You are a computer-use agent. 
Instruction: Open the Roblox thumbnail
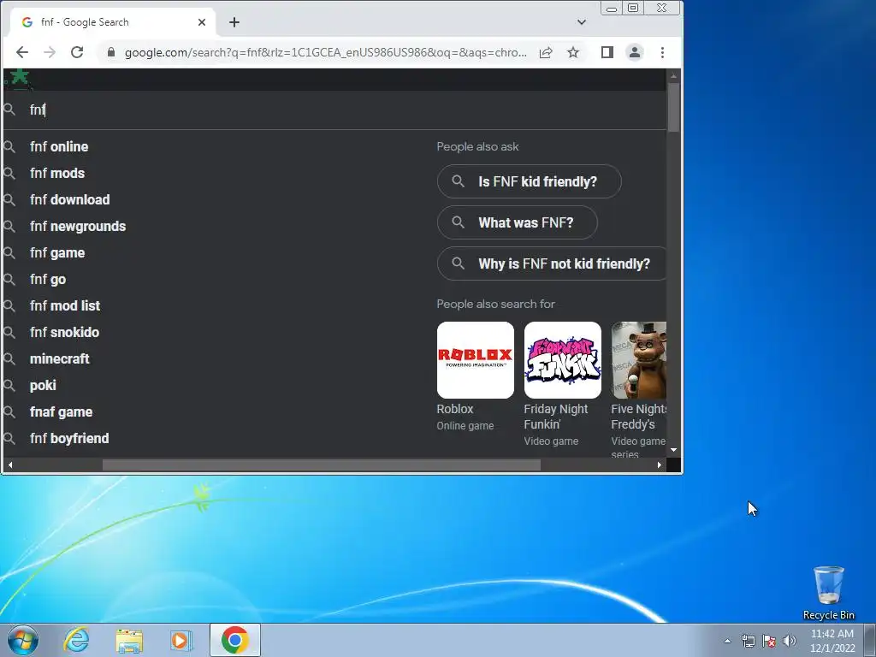476,360
